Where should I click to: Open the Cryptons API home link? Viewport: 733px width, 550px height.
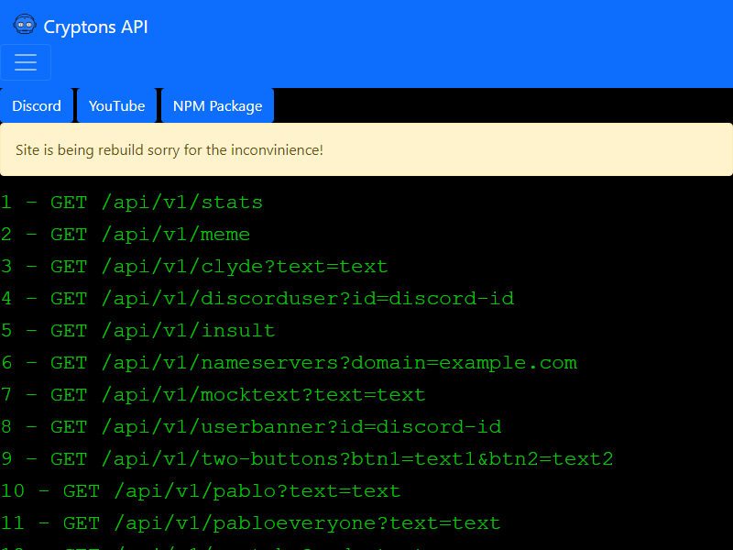(x=81, y=27)
